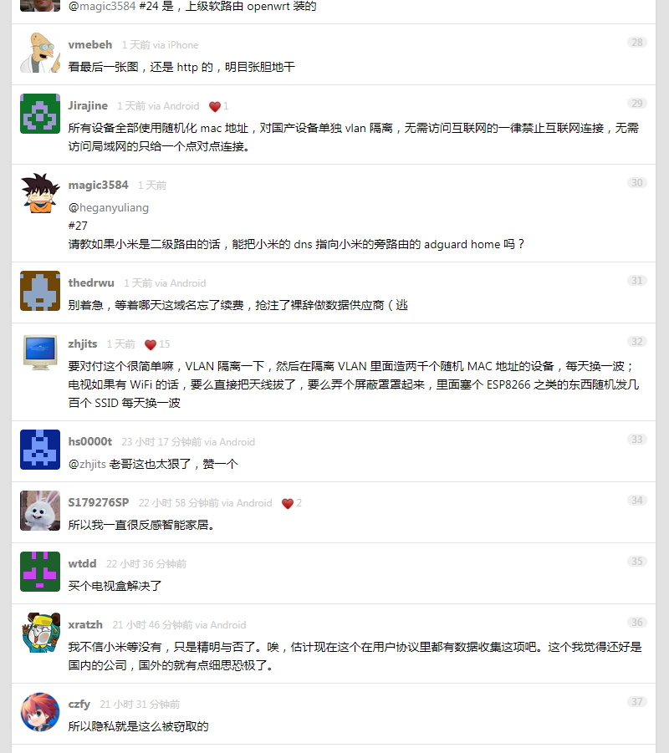Viewport: 669px width, 753px height.
Task: Click the heart icon on S179276SP's reply
Action: [288, 503]
